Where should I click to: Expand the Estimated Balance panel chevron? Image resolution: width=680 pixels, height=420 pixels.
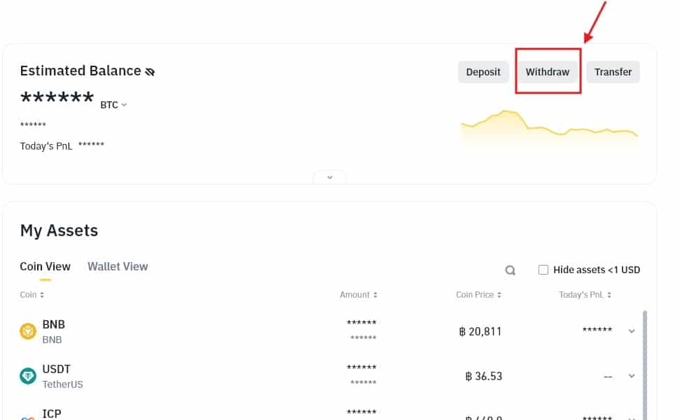point(330,178)
